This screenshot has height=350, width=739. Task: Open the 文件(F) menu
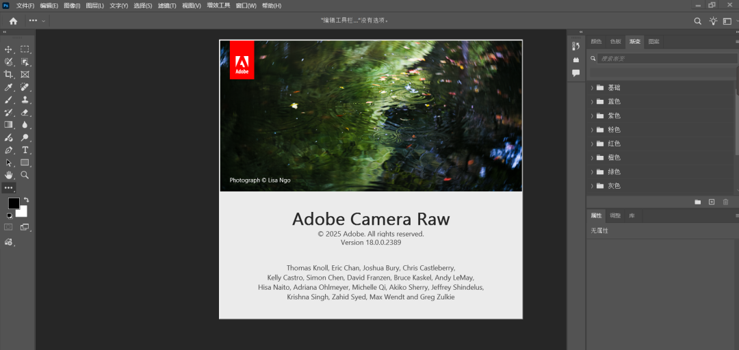coord(25,5)
